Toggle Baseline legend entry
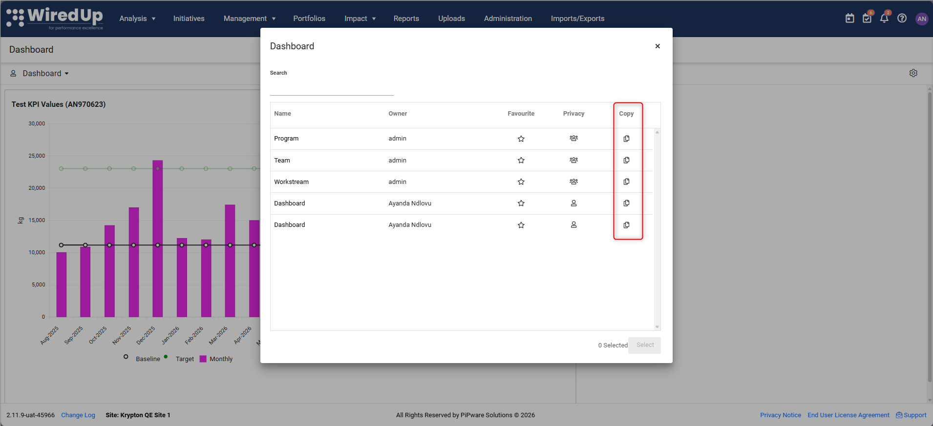The image size is (933, 426). (142, 359)
